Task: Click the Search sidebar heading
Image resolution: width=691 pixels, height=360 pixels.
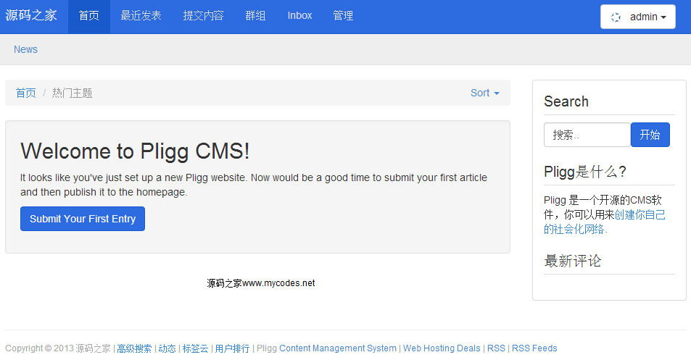Action: (x=566, y=101)
